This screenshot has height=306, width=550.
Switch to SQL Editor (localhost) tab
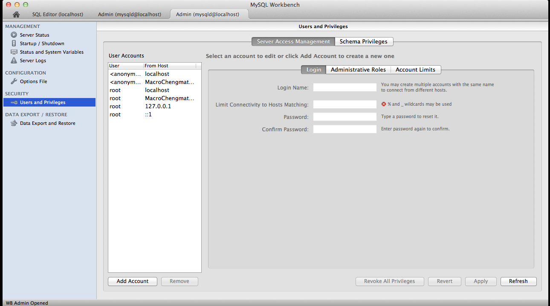pos(58,14)
